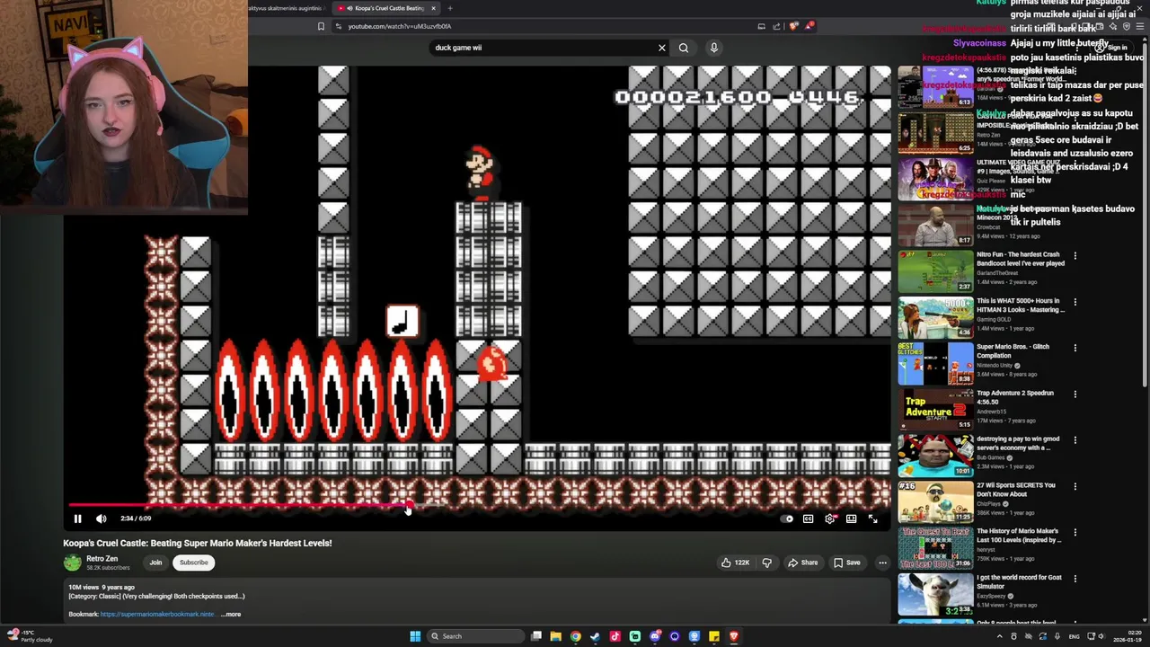The image size is (1150, 647).
Task: Open options for 'destroying a pay to win' video
Action: 1075,440
